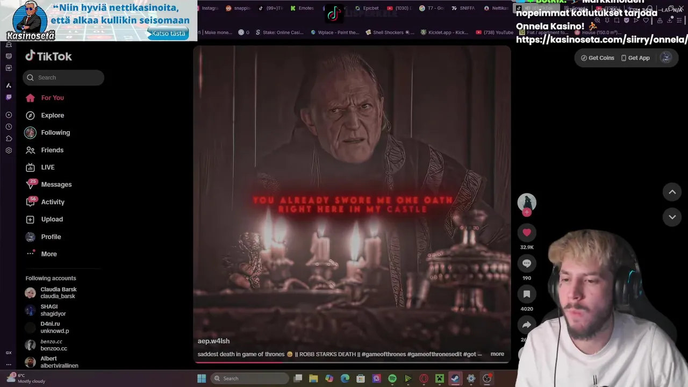Screen dimensions: 688x387
Task: Switch to the Instagram browser tab
Action: click(x=209, y=8)
